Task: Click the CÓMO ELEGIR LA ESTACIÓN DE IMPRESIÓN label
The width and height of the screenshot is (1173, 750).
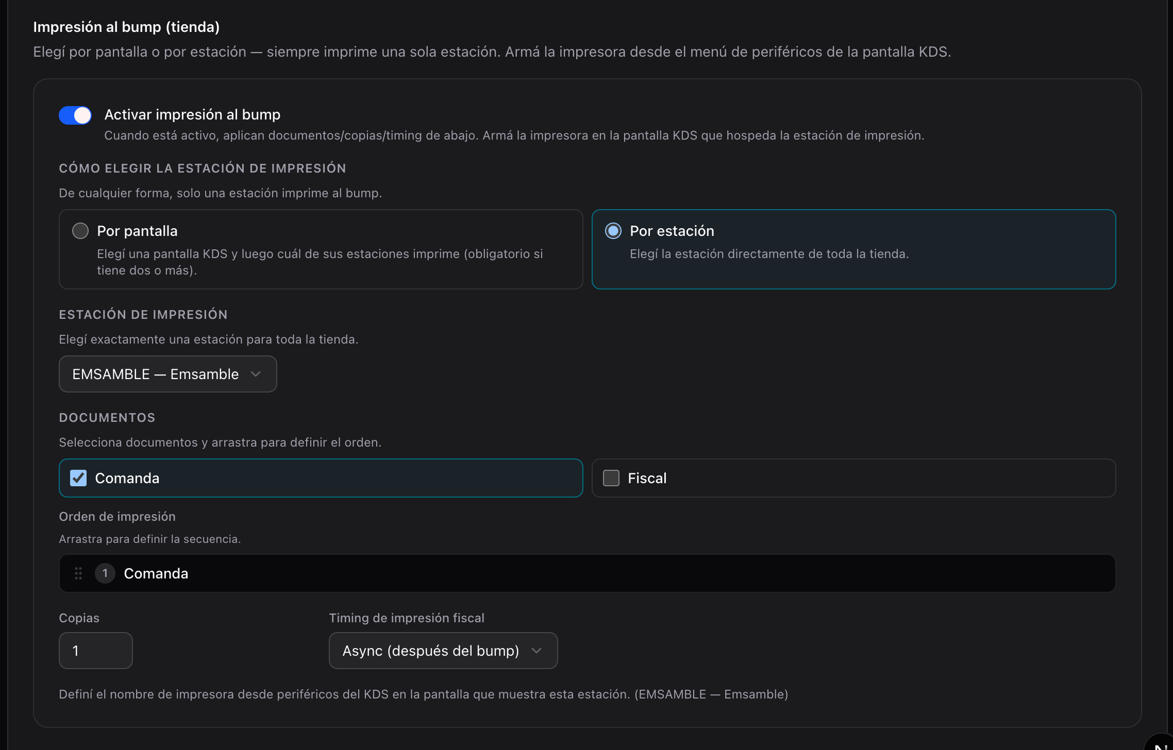Action: [203, 168]
